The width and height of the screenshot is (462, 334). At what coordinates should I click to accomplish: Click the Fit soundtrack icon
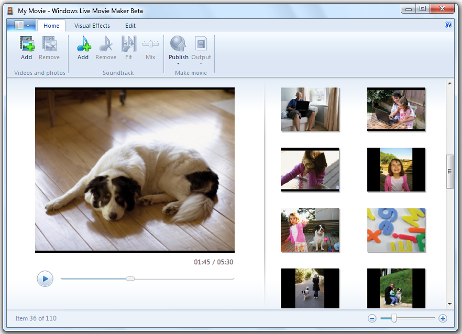pos(128,44)
